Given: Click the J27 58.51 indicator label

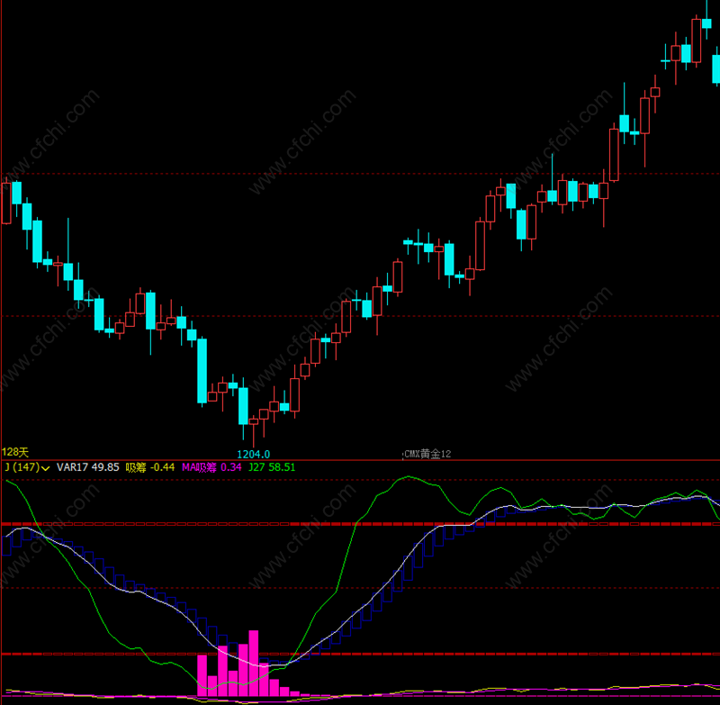Looking at the screenshot, I should tap(272, 467).
